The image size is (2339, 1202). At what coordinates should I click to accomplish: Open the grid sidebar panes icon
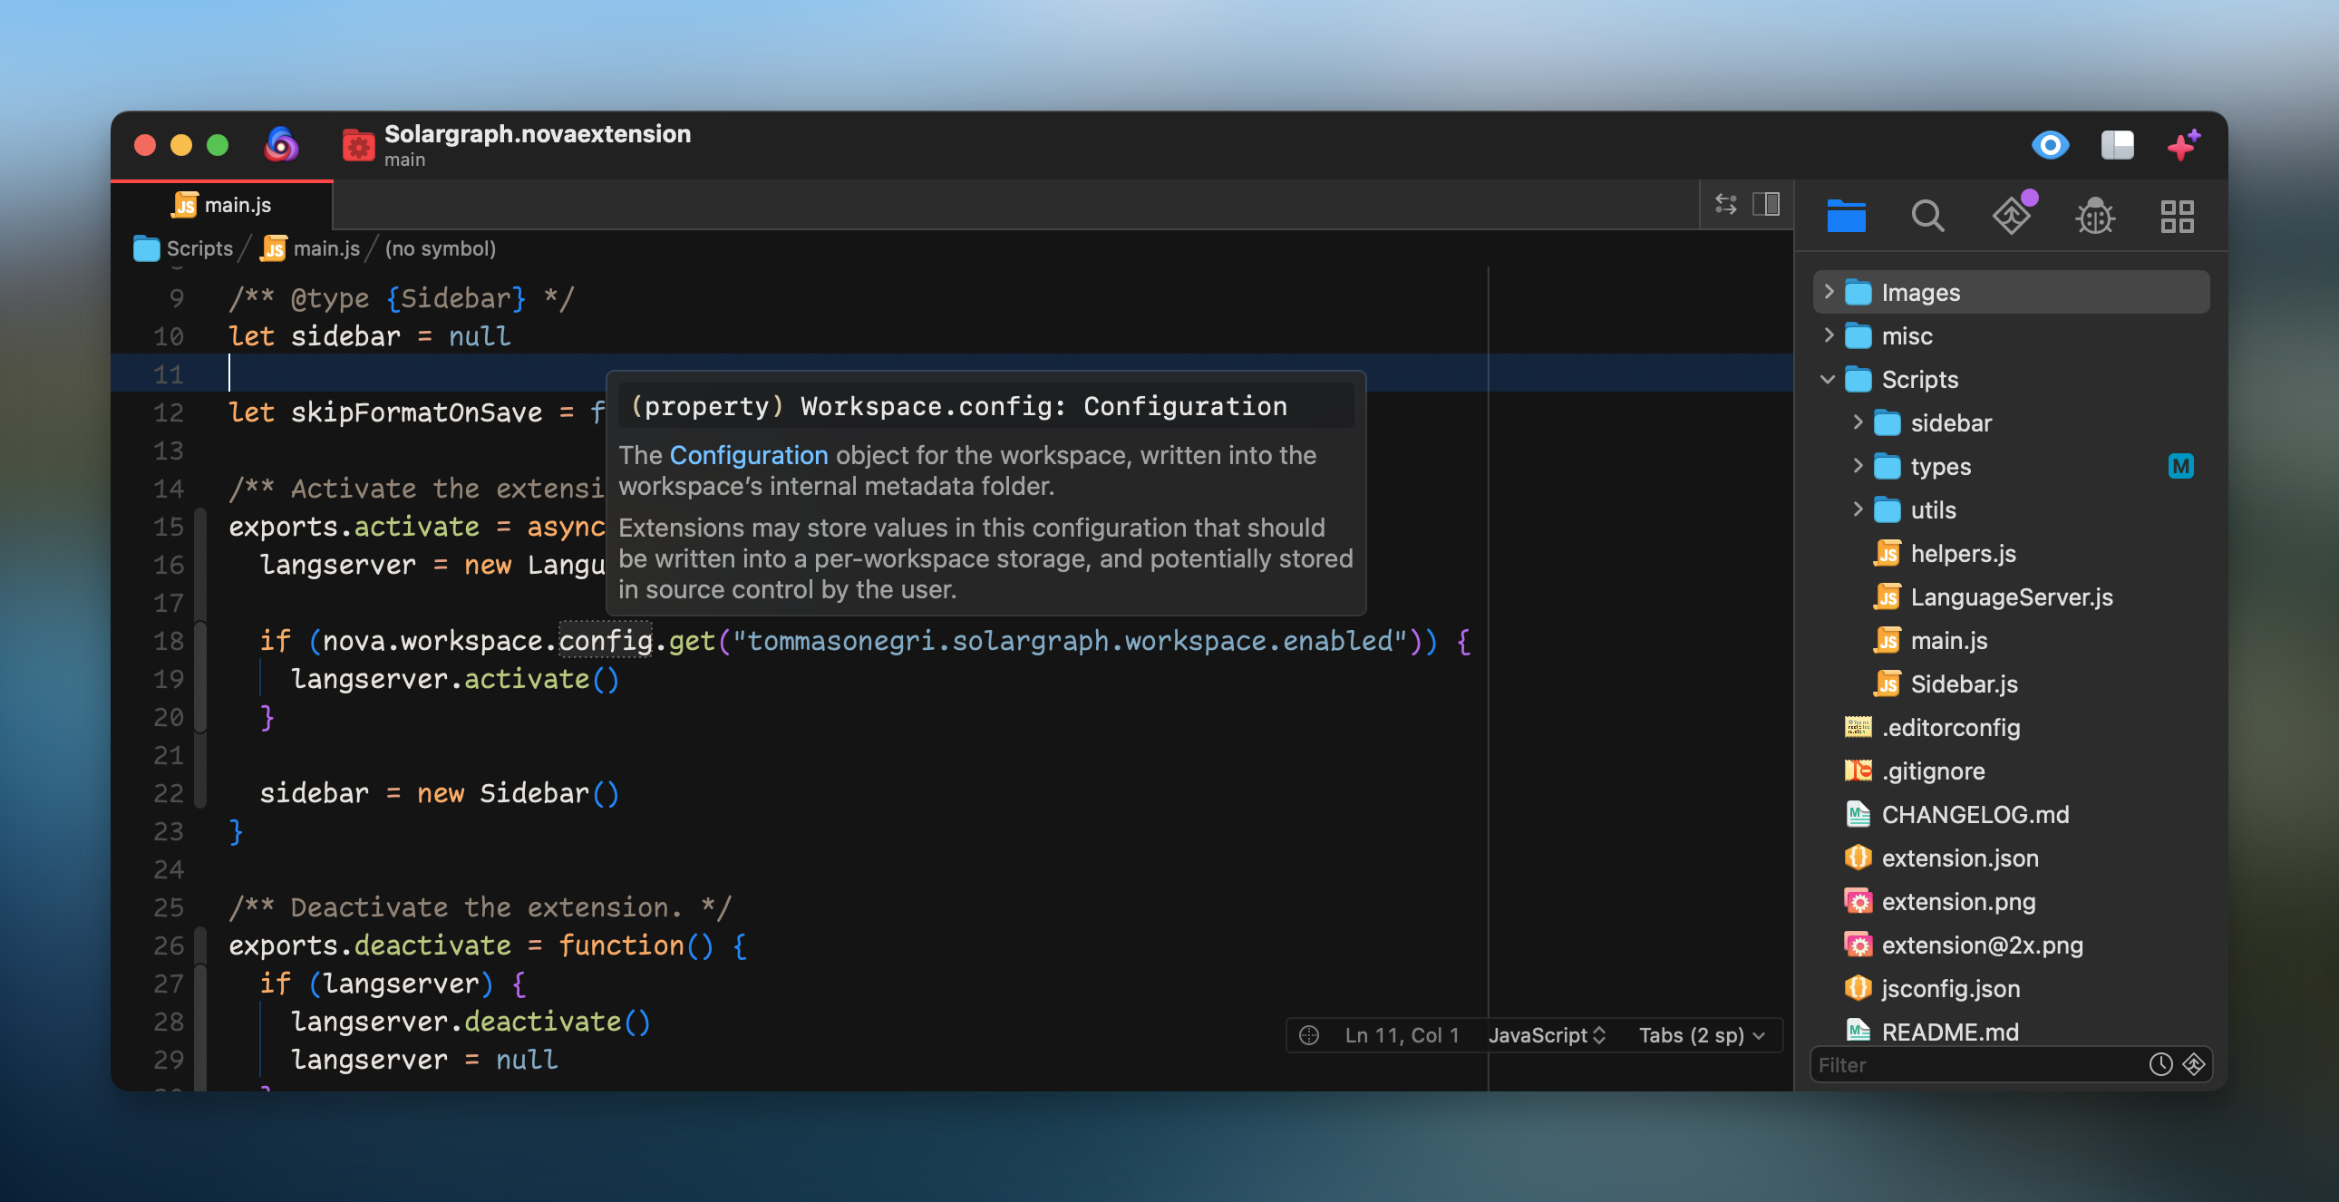(x=2177, y=216)
